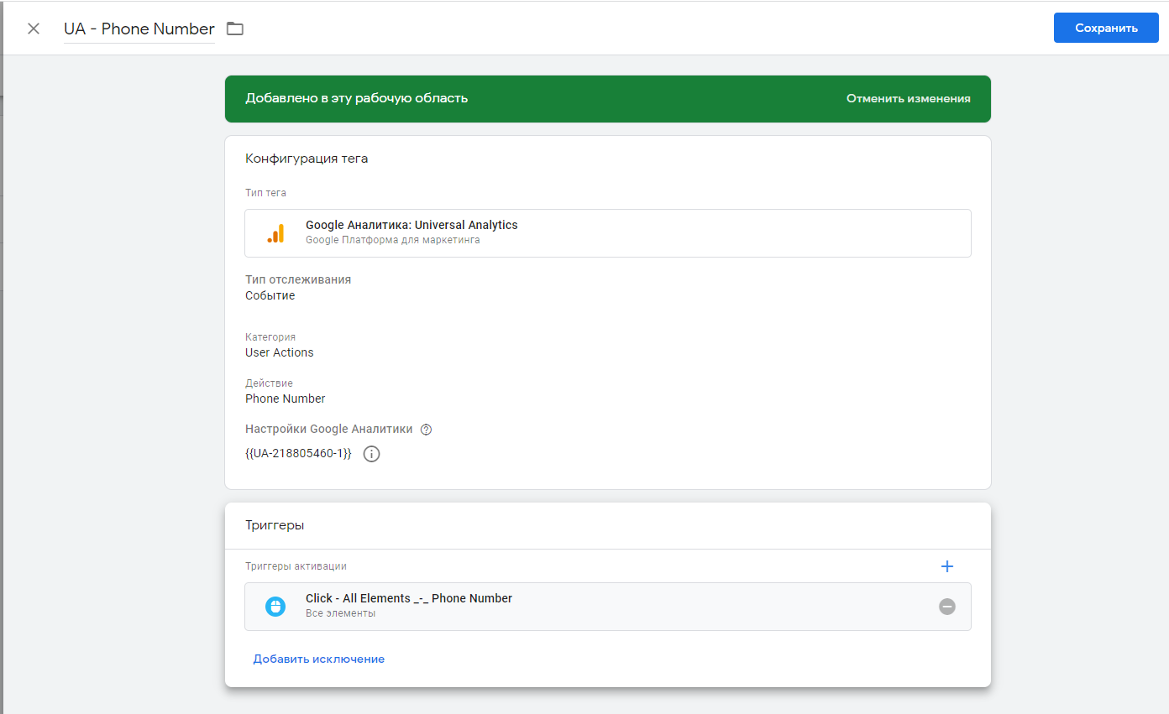Click the Триггеры section heading

275,525
